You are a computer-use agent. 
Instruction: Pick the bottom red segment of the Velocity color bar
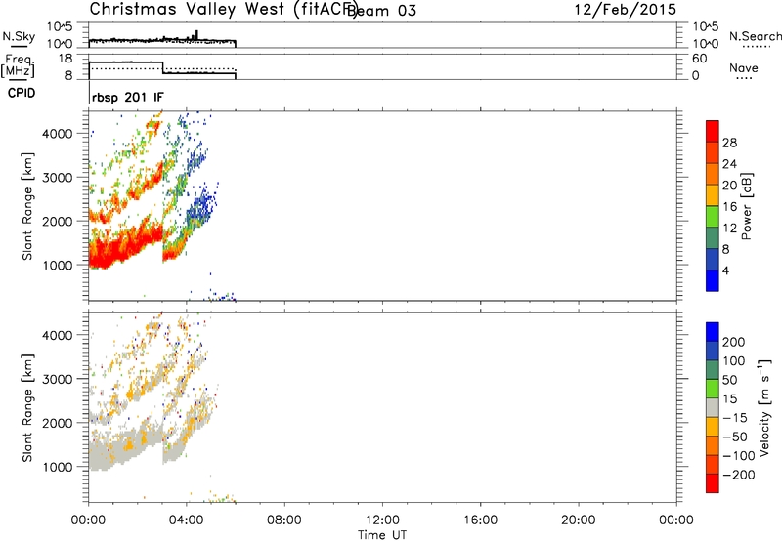[713, 483]
